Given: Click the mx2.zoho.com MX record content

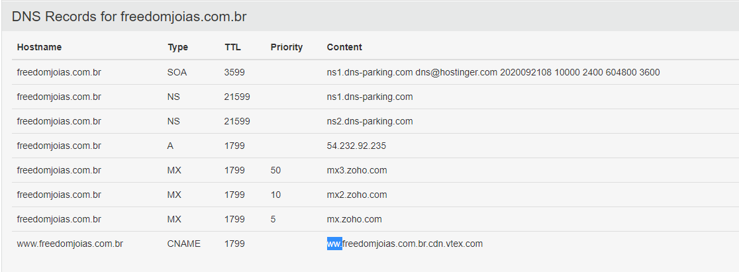Looking at the screenshot, I should click(x=357, y=195).
